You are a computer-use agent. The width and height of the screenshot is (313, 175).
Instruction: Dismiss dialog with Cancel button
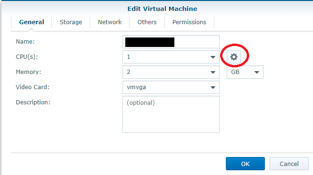[289, 164]
